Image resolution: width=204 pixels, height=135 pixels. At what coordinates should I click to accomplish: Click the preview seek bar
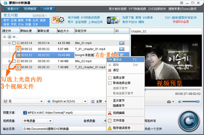[x=172, y=89]
